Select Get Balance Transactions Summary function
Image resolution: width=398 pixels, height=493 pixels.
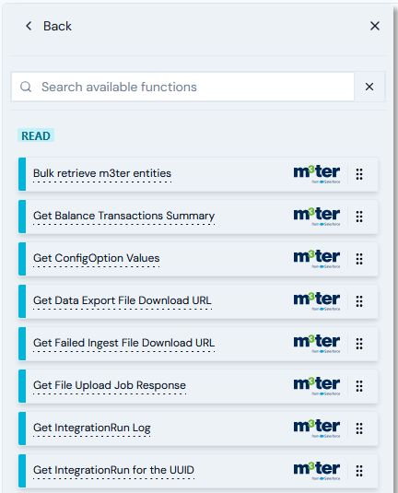123,216
